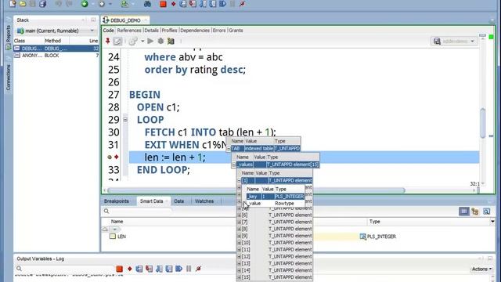Image resolution: width=501 pixels, height=282 pixels.
Task: Collapse the LOOP code fold at line 29
Action: point(125,120)
